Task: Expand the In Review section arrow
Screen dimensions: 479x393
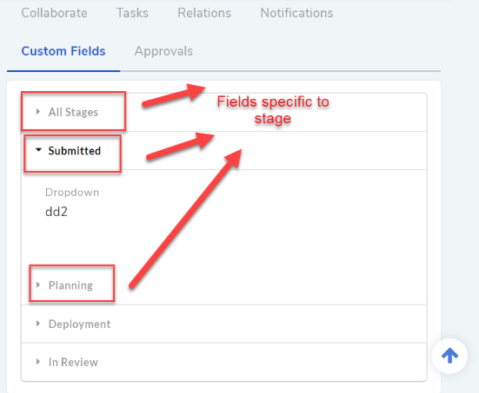Action: pyautogui.click(x=38, y=362)
